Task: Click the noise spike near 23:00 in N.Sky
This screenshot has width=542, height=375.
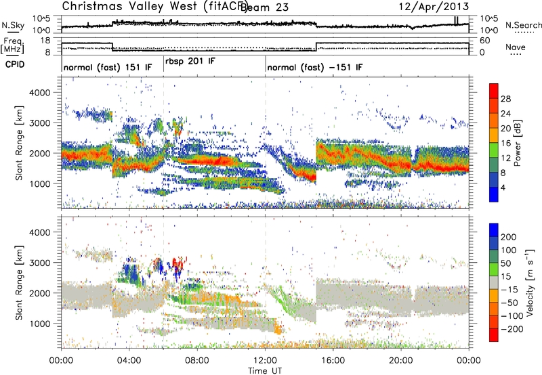Action: tap(456, 21)
